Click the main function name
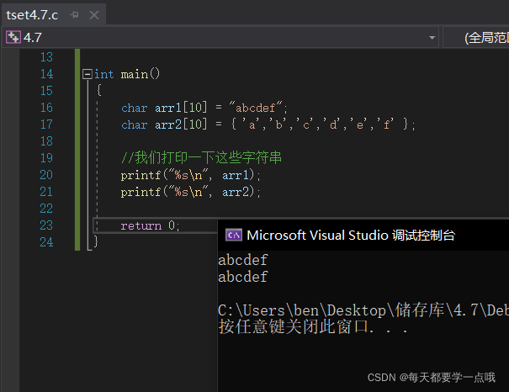Screen dimensions: 509x392 [x=134, y=74]
